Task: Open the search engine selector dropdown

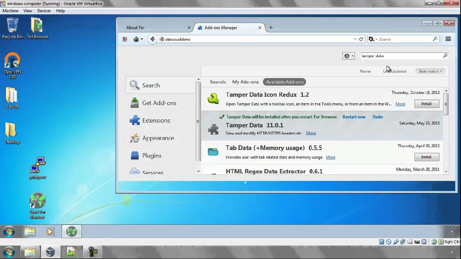Action: pyautogui.click(x=373, y=39)
